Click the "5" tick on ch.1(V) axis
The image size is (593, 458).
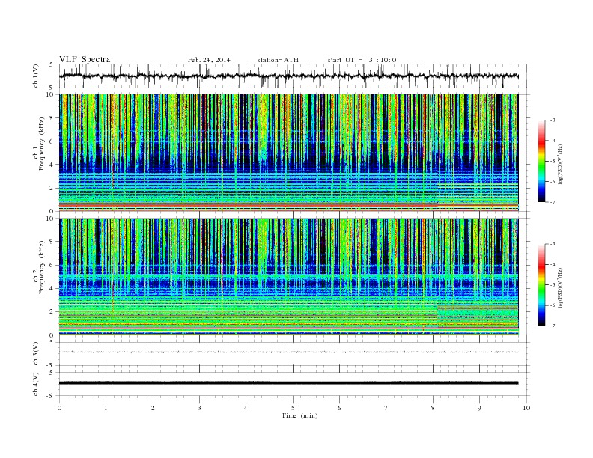[x=52, y=64]
